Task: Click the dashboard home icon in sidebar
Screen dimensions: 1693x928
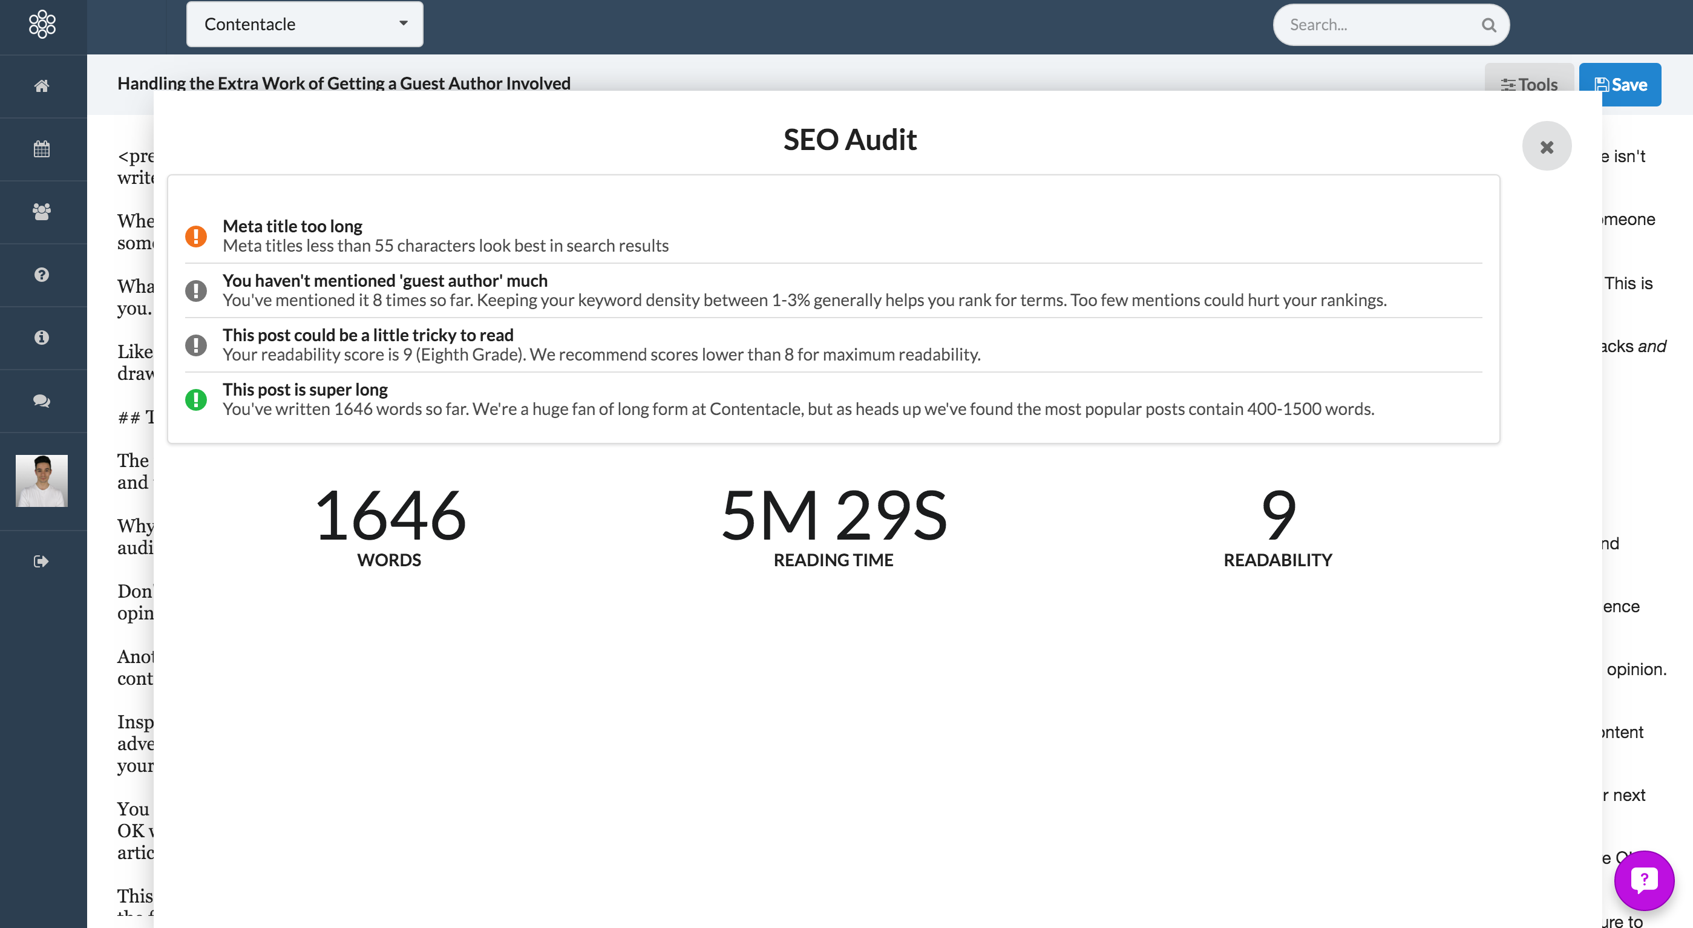Action: point(42,85)
